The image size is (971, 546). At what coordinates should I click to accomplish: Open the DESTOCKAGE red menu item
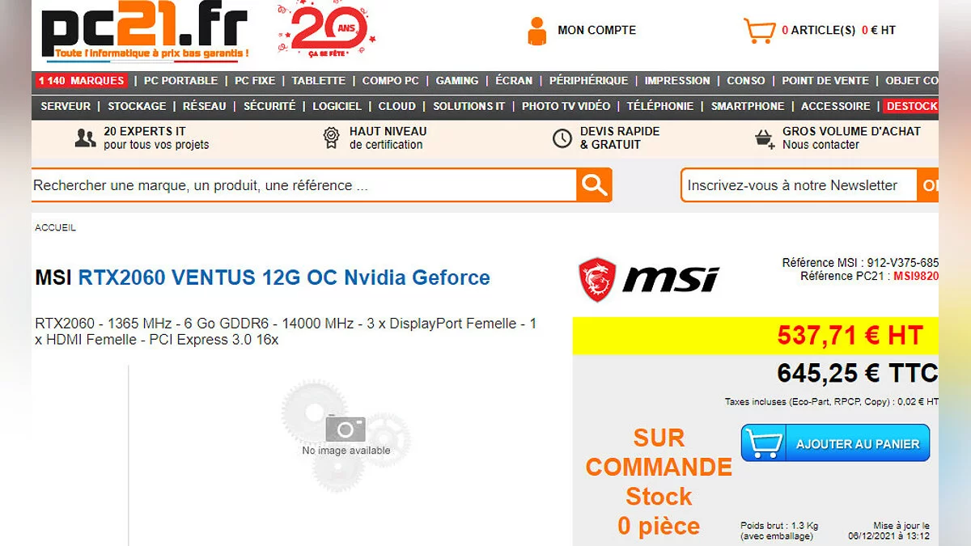[x=912, y=106]
